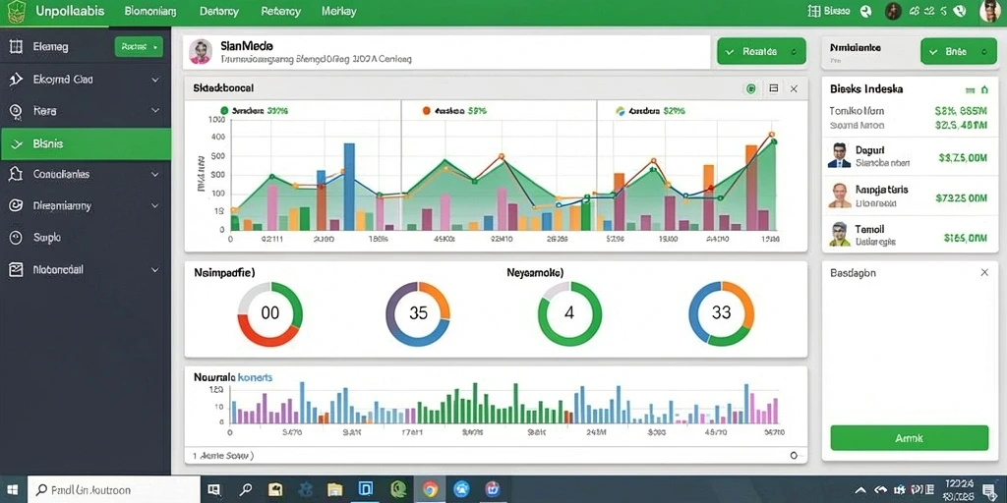Click the taskbar search field
This screenshot has height=503, width=1007.
(116, 489)
